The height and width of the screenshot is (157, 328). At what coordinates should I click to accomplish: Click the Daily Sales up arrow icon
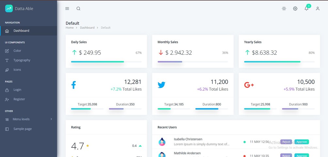[74, 53]
